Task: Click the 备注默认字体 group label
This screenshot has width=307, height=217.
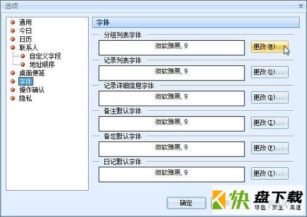Action: (x=122, y=111)
